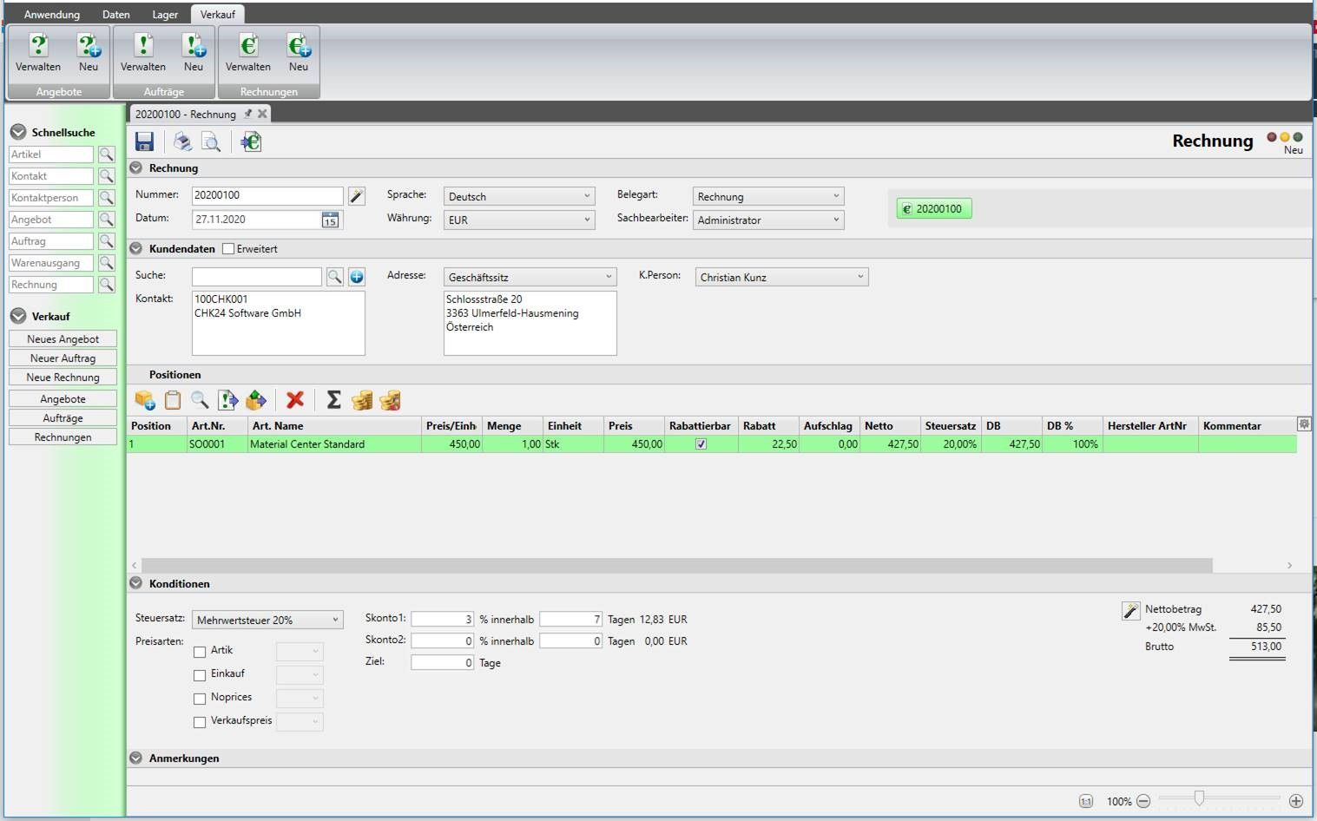Open the Währung dropdown showing EUR
The height and width of the screenshot is (821, 1317).
coord(519,220)
